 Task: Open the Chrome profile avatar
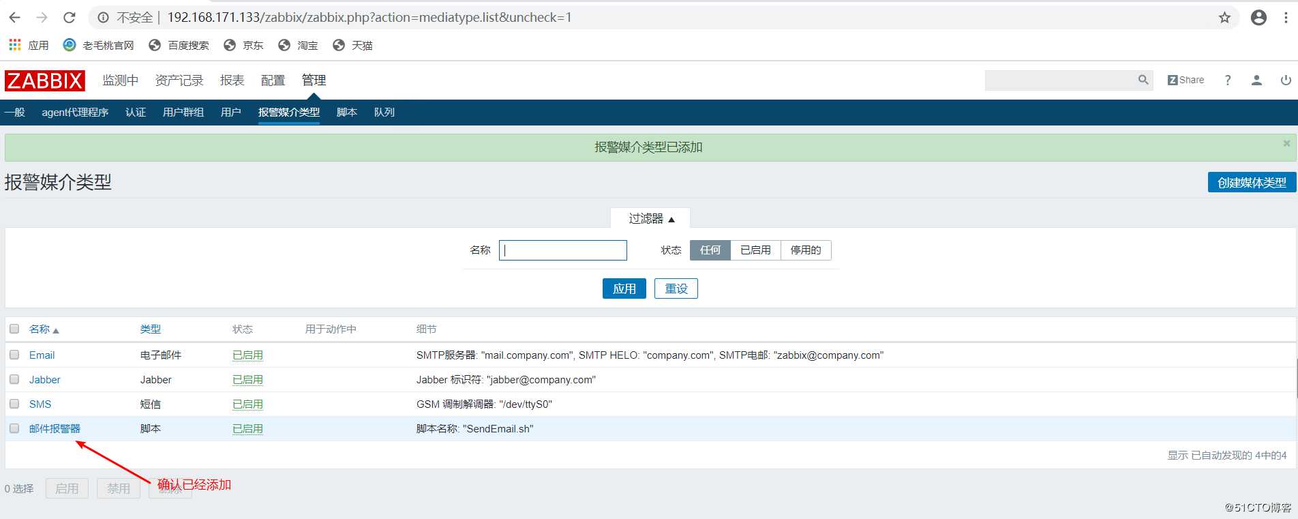1258,18
